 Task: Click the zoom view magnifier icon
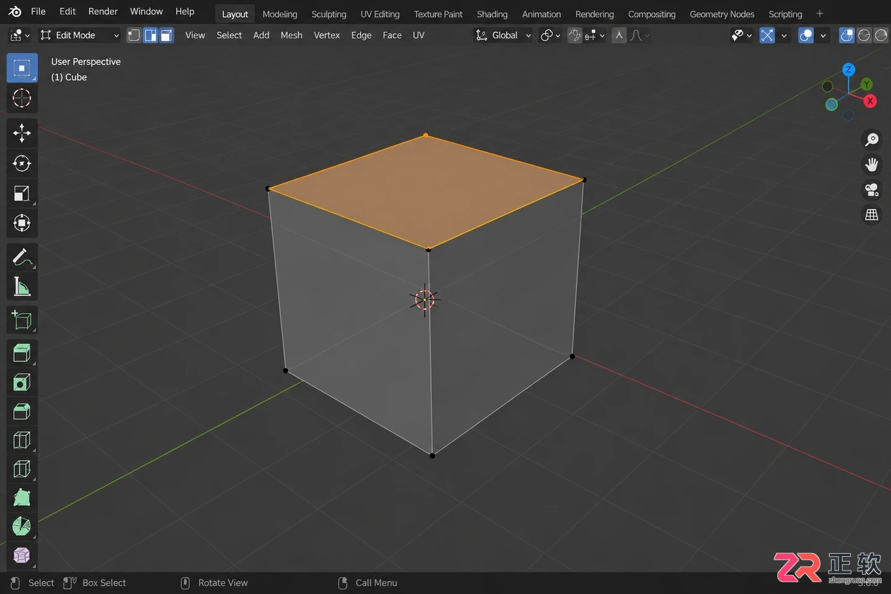[x=872, y=139]
